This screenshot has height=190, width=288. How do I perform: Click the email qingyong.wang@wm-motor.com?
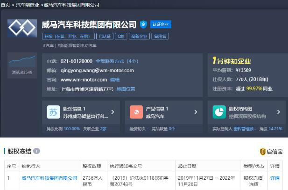97,71
